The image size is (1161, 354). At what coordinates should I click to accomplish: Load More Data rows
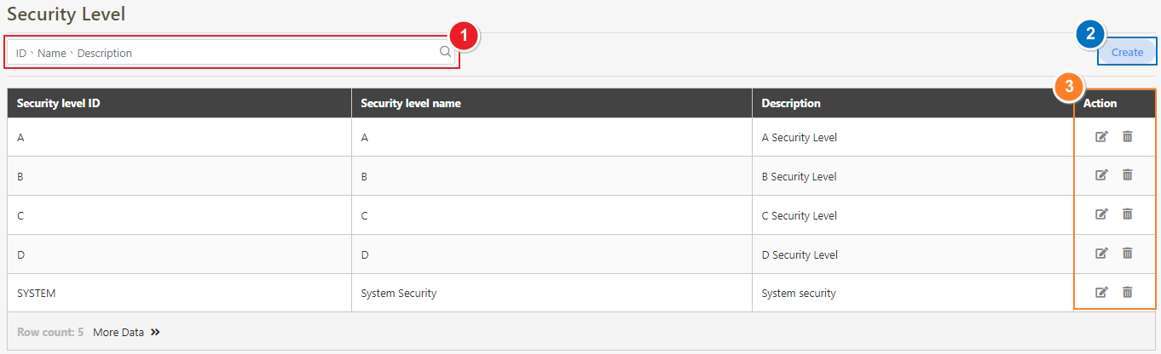[118, 333]
